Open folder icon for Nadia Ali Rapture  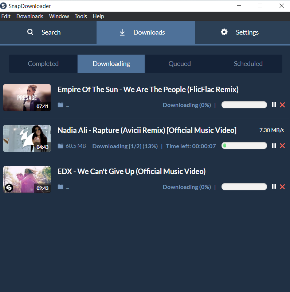[x=60, y=146]
